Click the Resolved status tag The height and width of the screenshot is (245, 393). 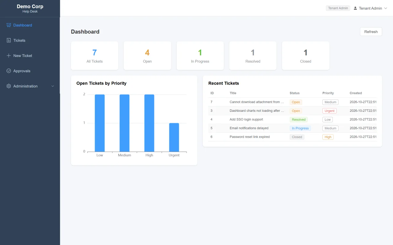point(299,119)
